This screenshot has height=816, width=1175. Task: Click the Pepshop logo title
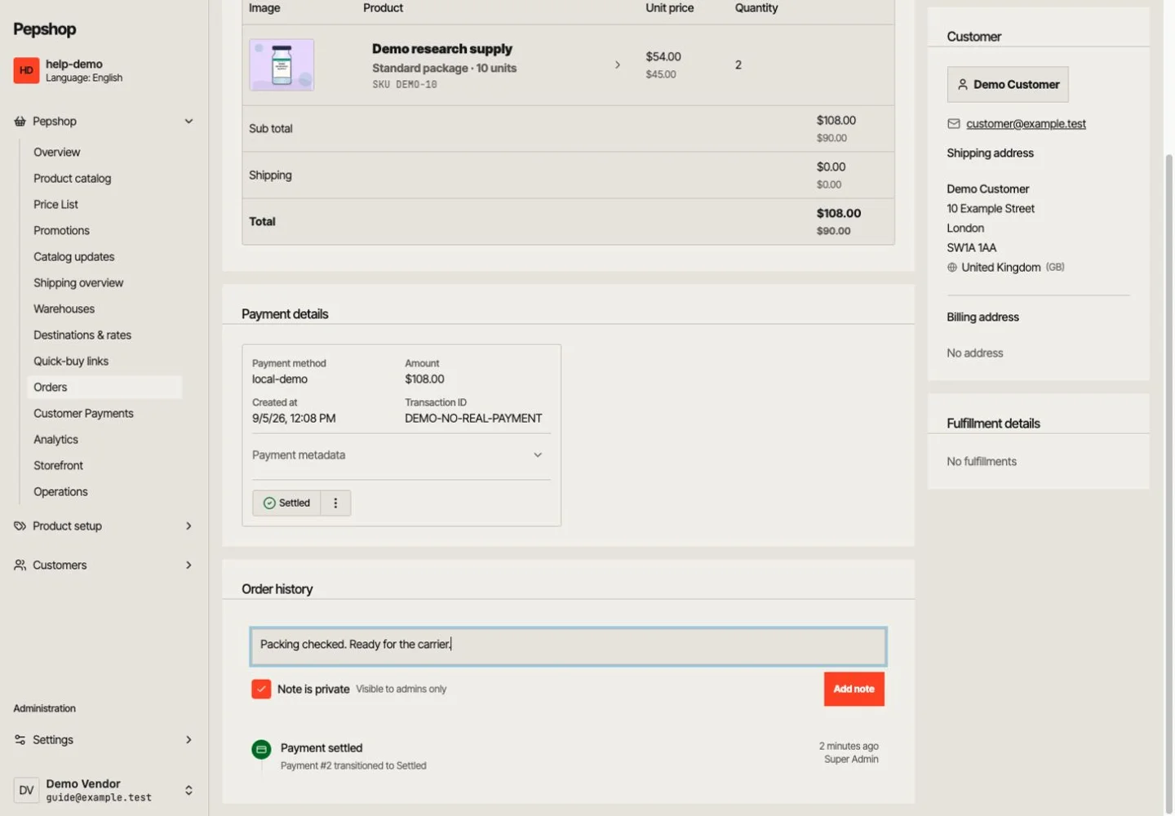point(45,29)
